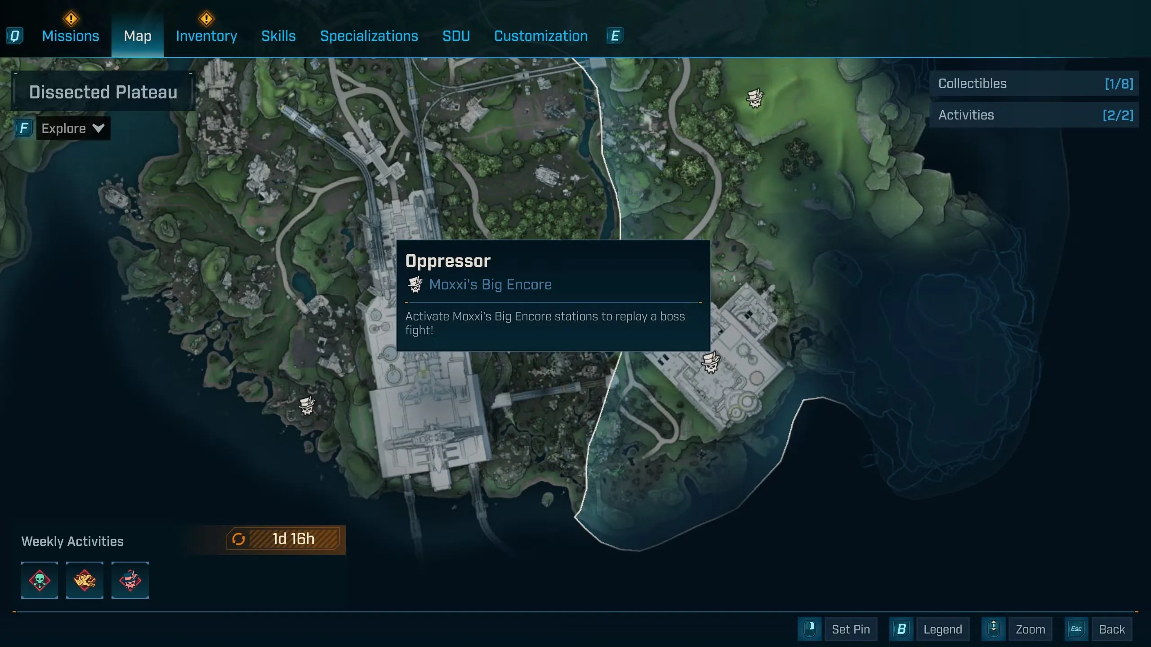
Task: Select the Dissected Plateau region label
Action: pos(103,92)
